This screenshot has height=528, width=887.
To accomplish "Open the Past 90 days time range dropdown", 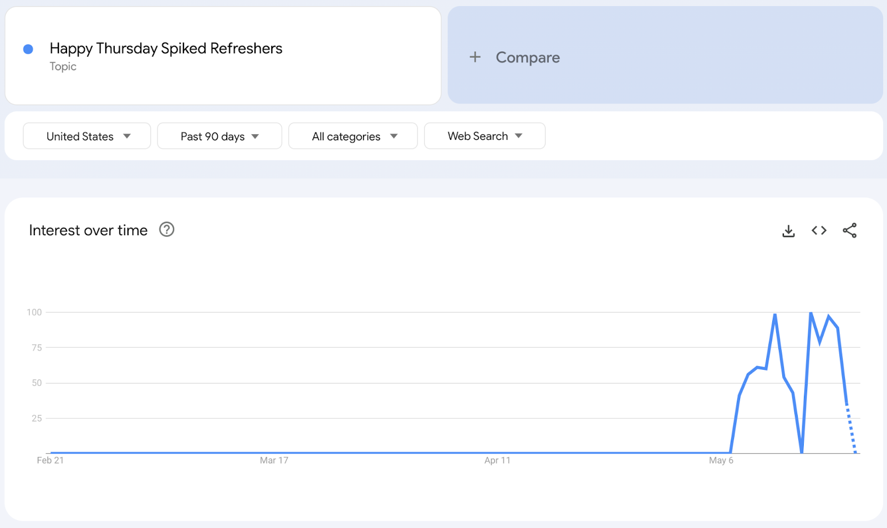I will [x=220, y=136].
